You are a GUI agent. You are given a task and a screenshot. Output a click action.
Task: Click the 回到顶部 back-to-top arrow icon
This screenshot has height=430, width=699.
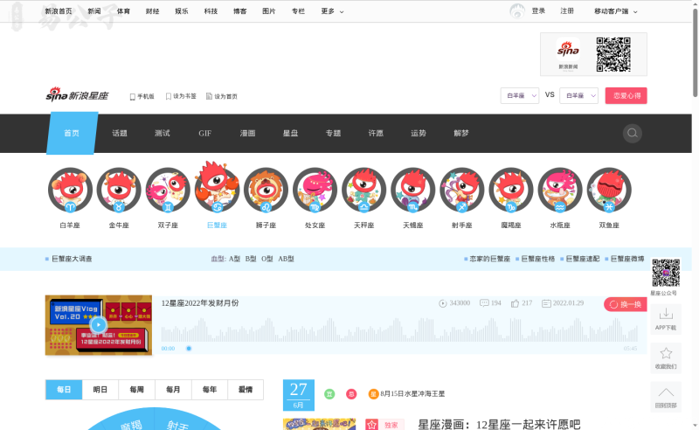click(x=666, y=392)
